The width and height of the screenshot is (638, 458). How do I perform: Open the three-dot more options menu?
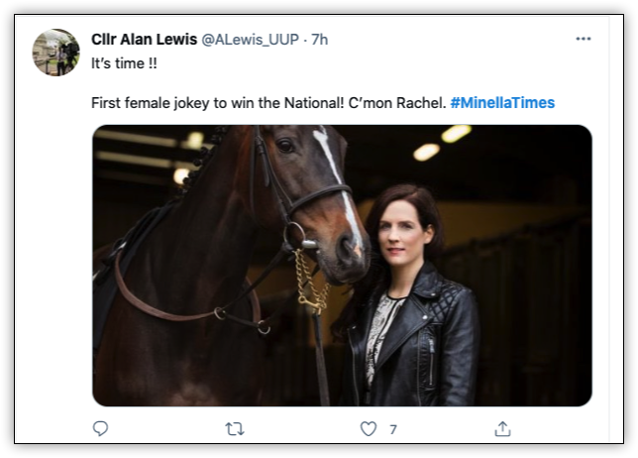(584, 39)
